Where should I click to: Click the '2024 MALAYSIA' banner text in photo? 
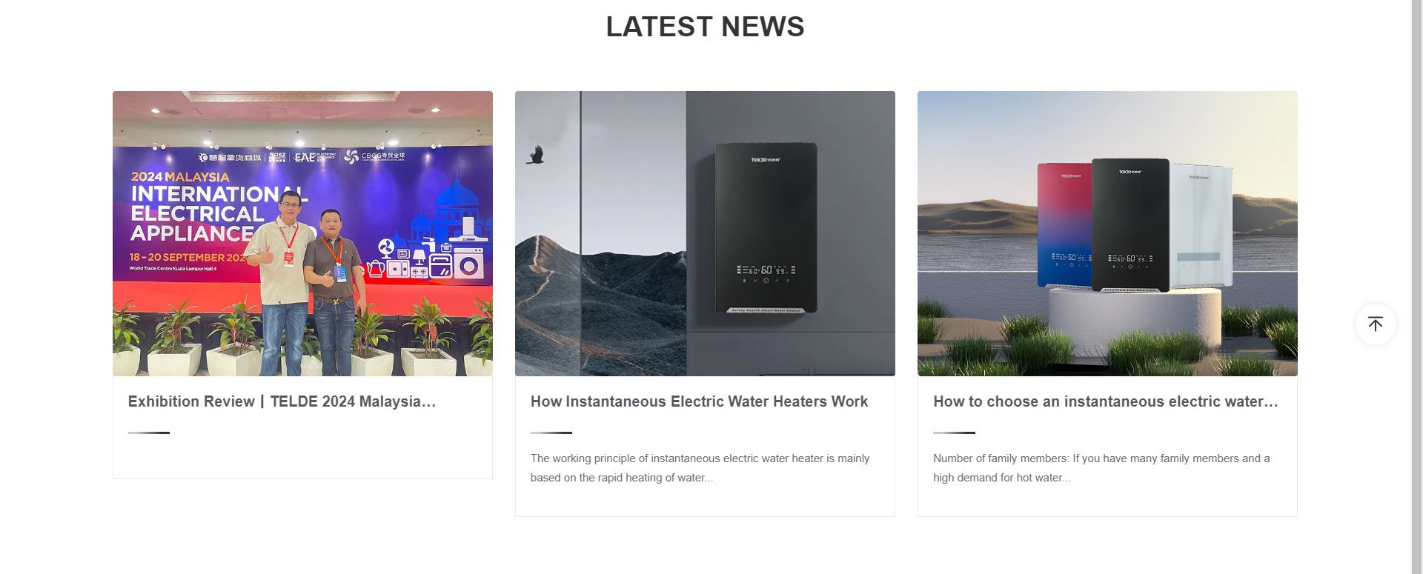(180, 177)
